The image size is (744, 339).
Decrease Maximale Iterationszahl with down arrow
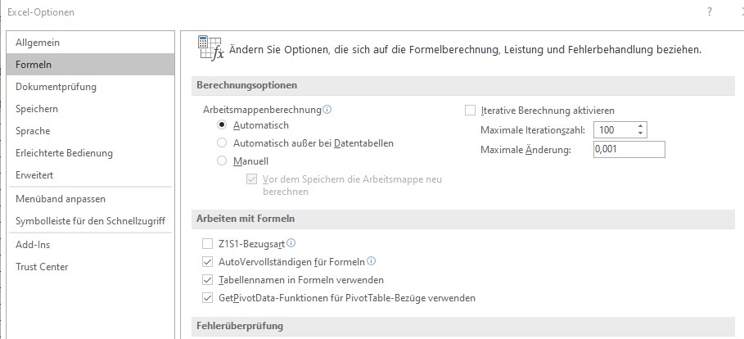click(640, 133)
